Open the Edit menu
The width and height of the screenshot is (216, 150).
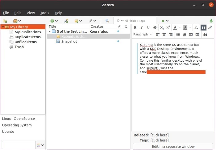[18, 13]
